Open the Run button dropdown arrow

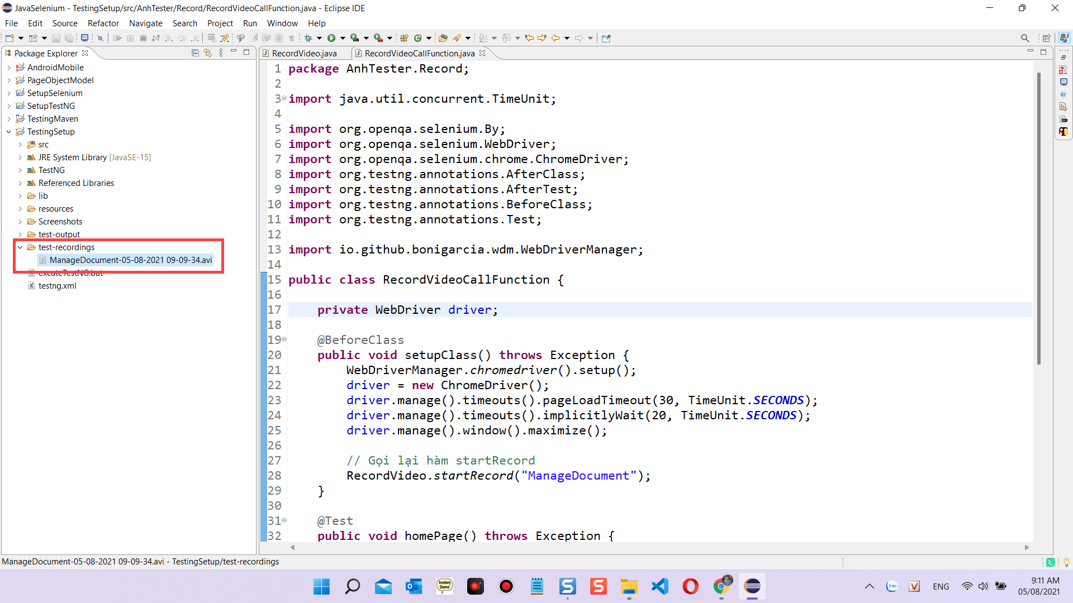343,38
